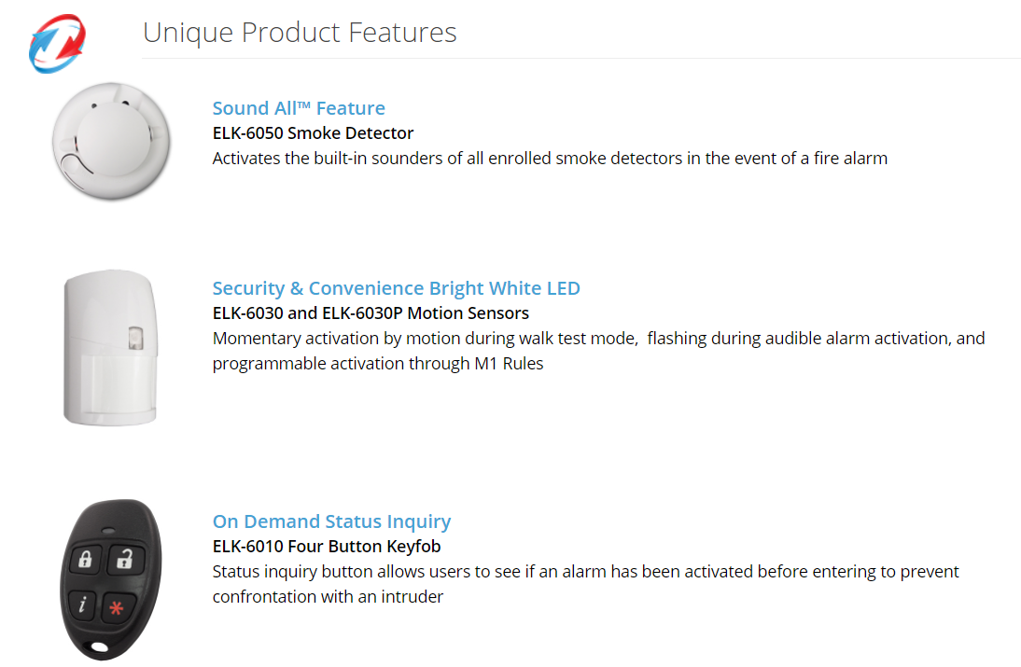Click the keyfob status inquiry description
Screen dimensions: 1021x667
(x=585, y=584)
